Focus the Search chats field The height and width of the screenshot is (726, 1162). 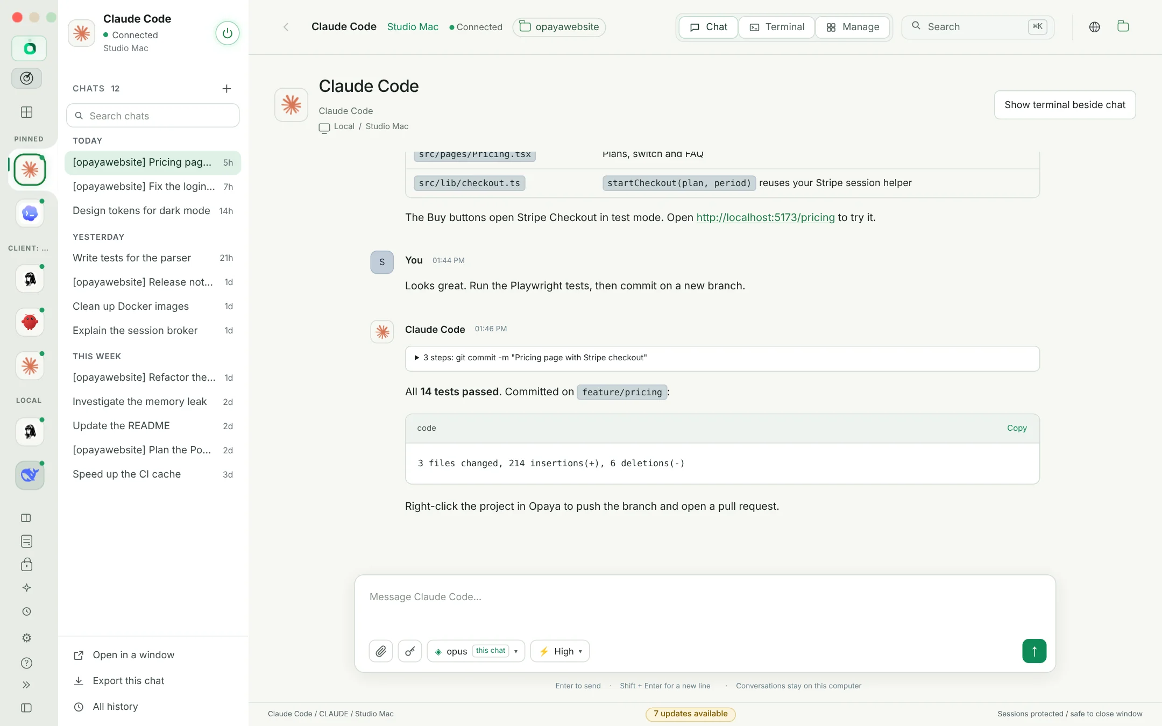[153, 116]
